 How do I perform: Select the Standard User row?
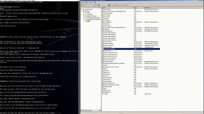point(131,92)
